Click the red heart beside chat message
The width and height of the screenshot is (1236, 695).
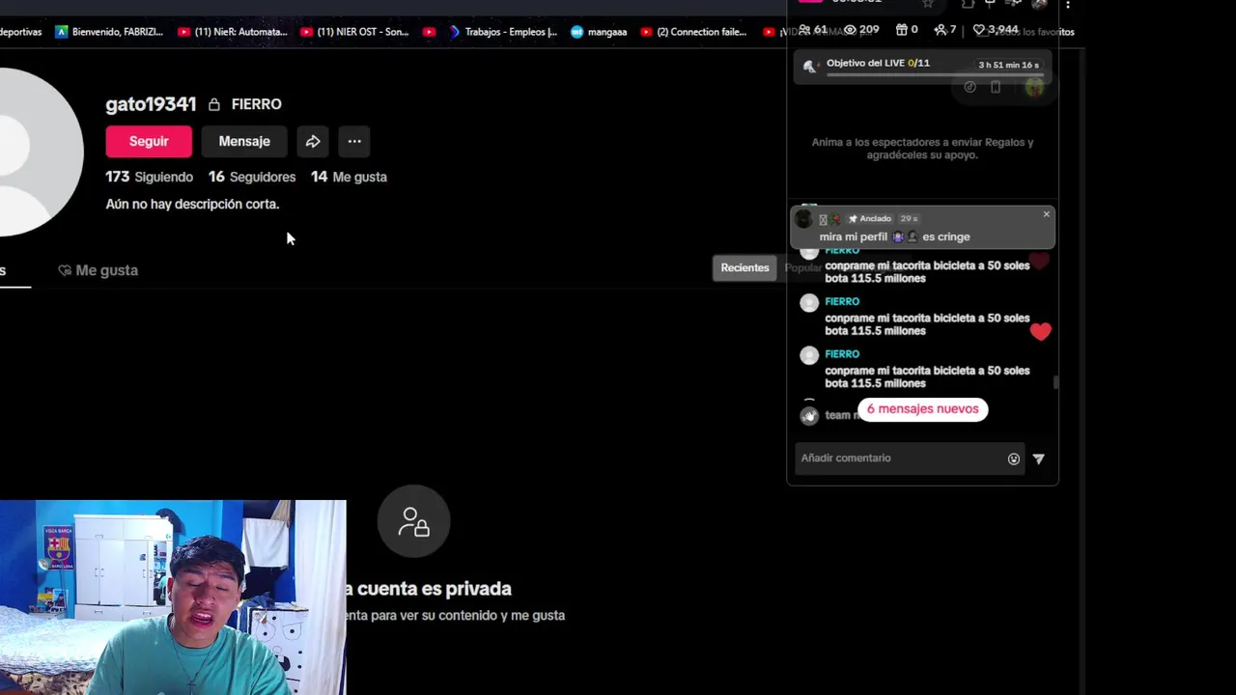pyautogui.click(x=1040, y=332)
